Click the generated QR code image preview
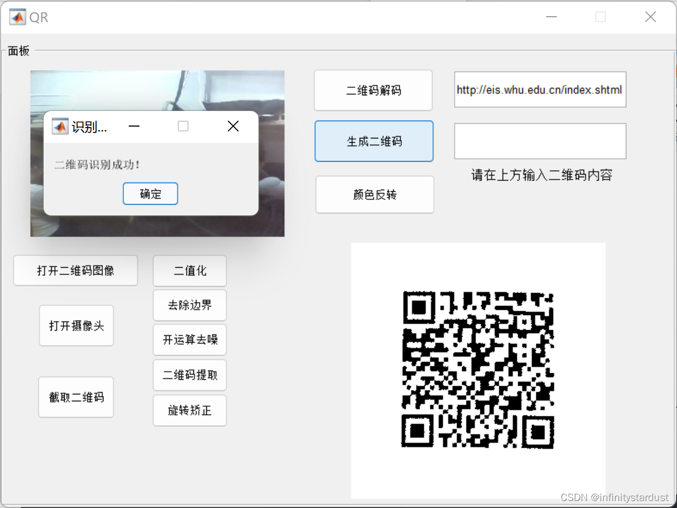Viewport: 677px width, 508px height. [478, 370]
